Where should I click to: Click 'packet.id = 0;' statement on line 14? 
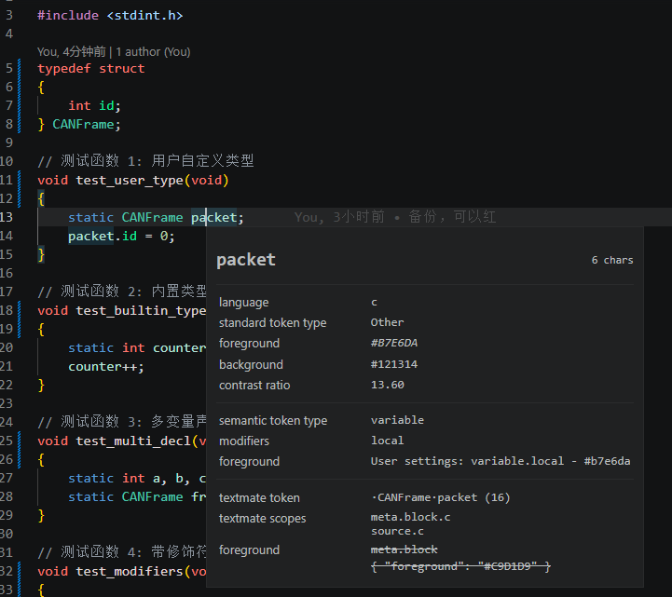coord(121,237)
